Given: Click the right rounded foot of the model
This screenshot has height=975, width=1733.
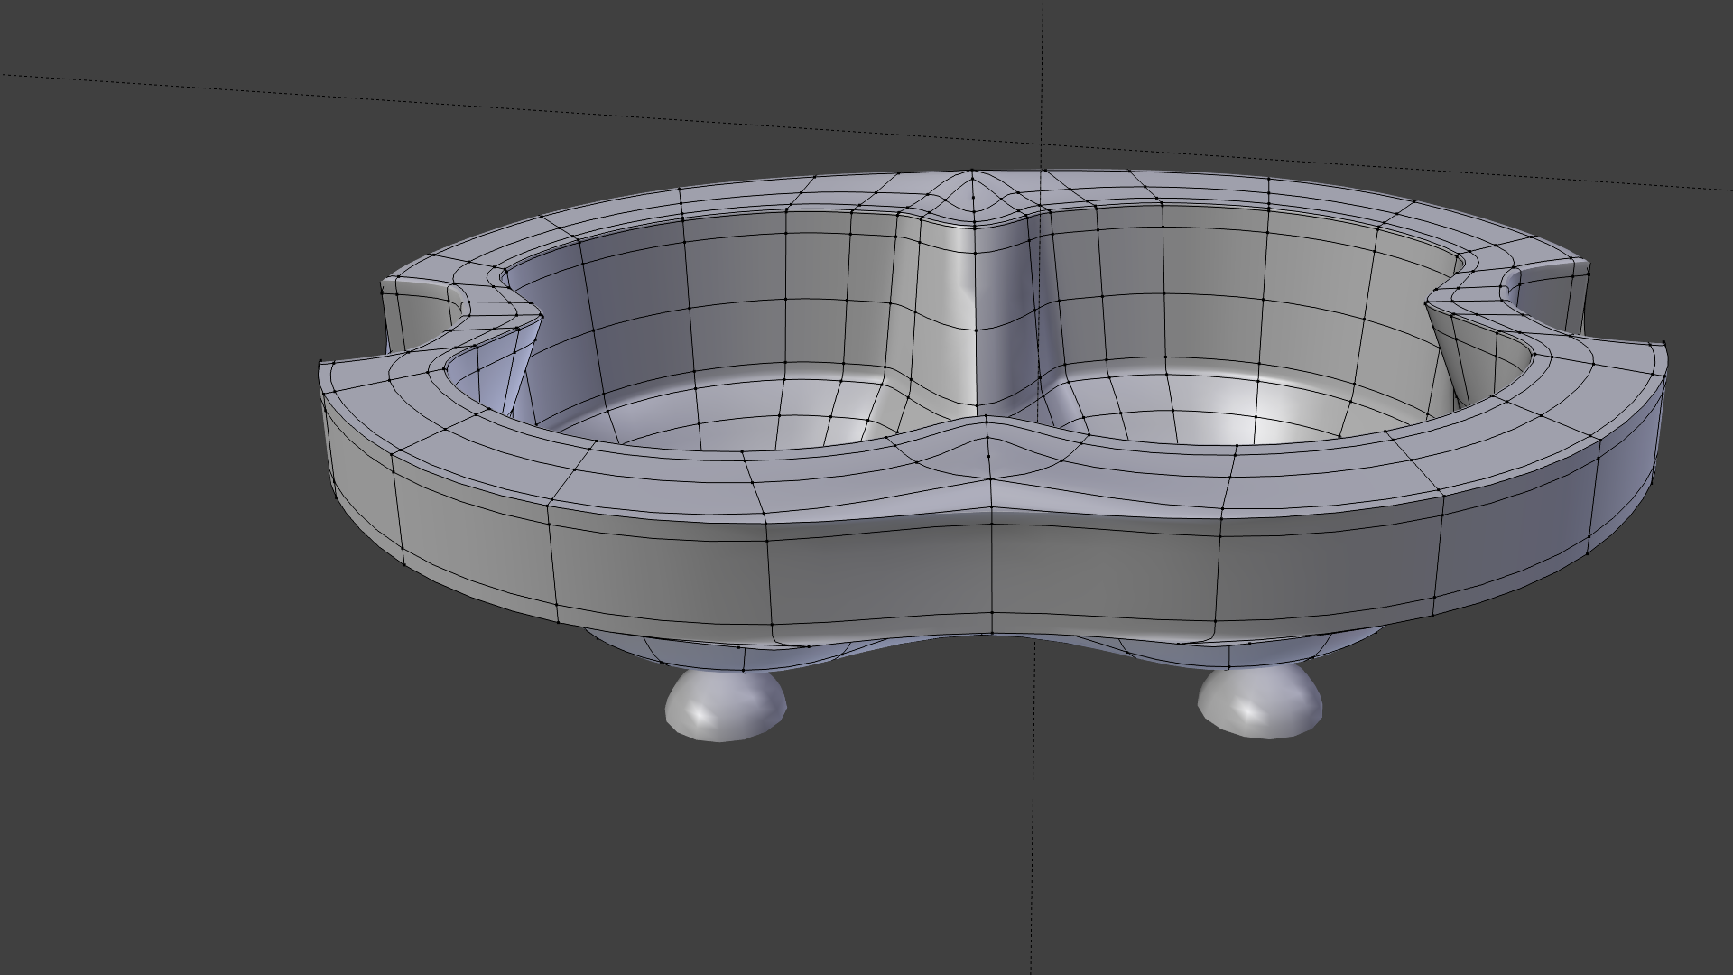Looking at the screenshot, I should (x=1260, y=703).
